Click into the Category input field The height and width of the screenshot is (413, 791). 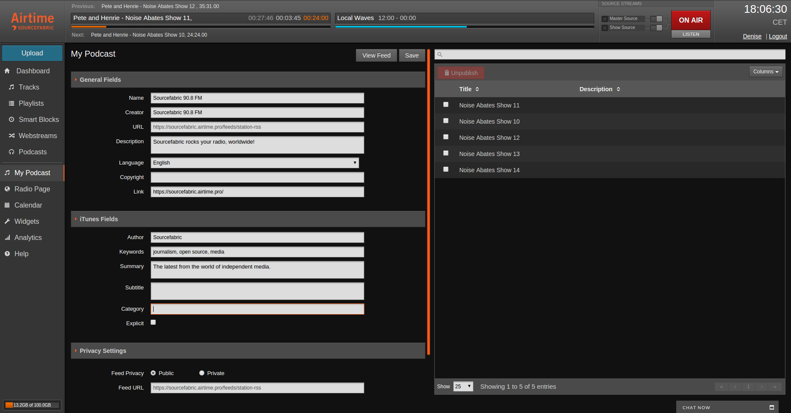tap(257, 309)
